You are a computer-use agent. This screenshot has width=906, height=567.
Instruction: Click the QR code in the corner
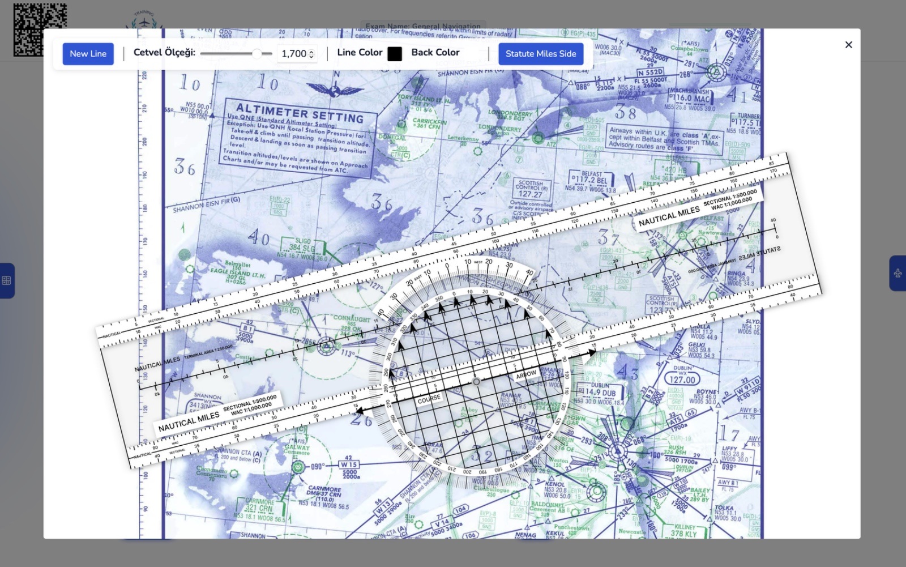pyautogui.click(x=40, y=29)
